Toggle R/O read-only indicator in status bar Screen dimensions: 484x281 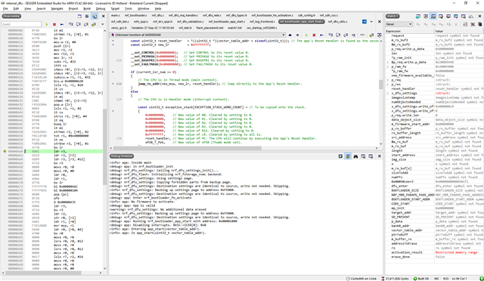(445, 279)
